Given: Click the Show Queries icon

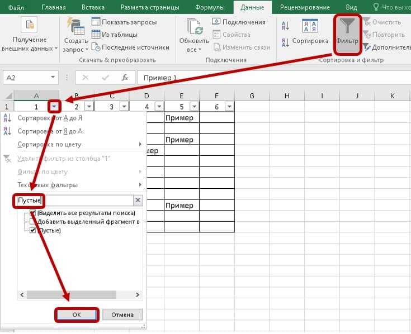Looking at the screenshot, I should point(96,22).
